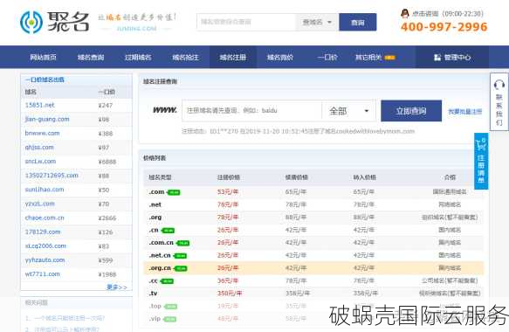Open the 15851.net domain link
The image size is (509, 332).
tap(39, 105)
